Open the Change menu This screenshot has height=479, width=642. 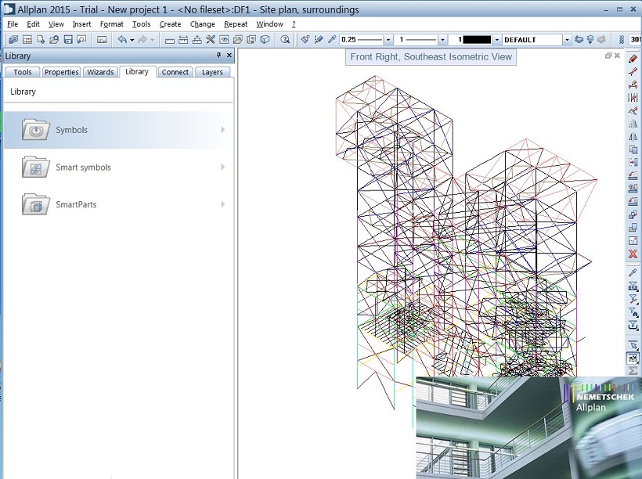pos(203,24)
